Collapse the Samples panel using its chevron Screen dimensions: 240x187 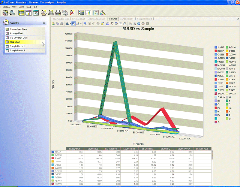[x=44, y=23]
